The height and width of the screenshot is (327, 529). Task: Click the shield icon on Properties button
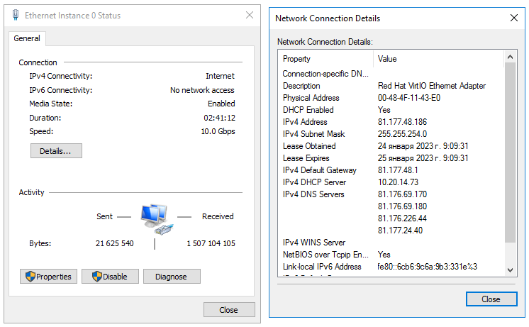[29, 277]
